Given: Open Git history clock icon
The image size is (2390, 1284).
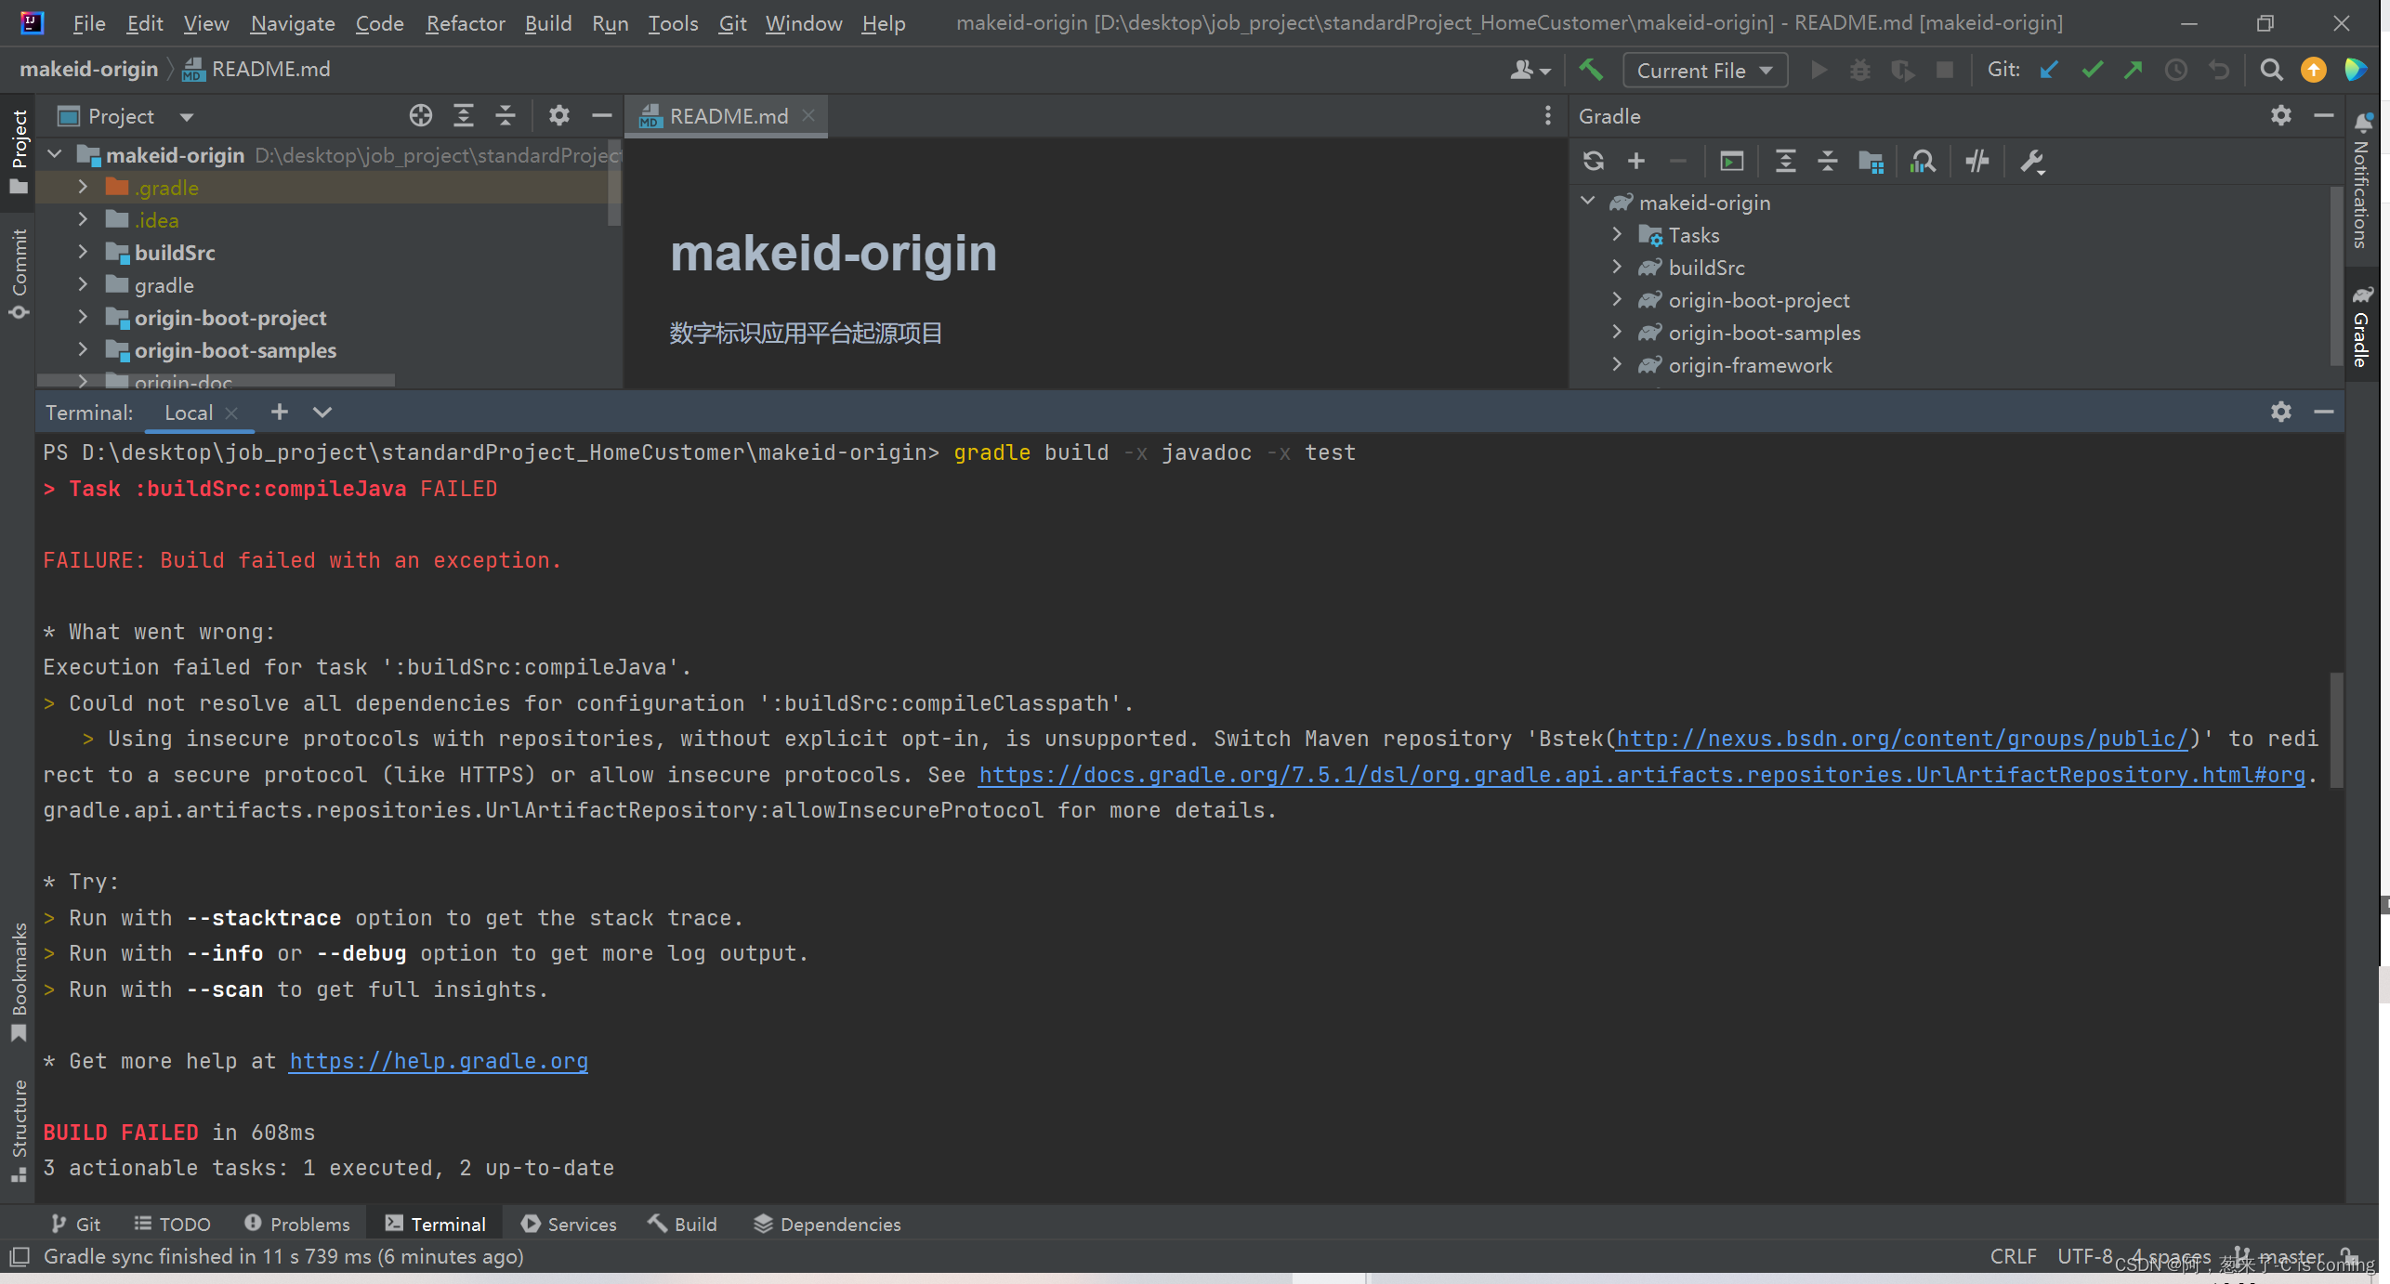Looking at the screenshot, I should (x=2176, y=70).
